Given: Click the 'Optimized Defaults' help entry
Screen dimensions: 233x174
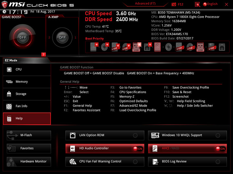Looking at the screenshot, I should (134, 101).
